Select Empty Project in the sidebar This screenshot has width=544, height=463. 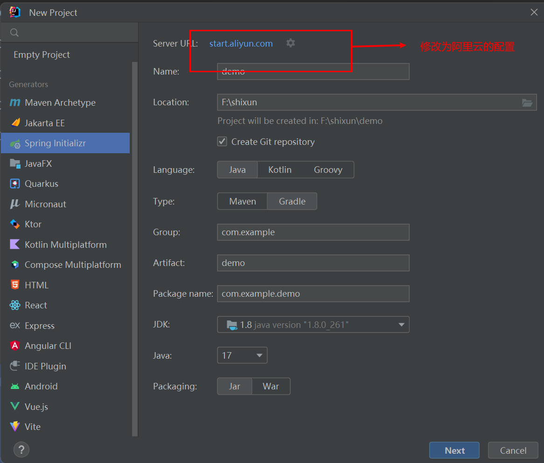[x=42, y=54]
